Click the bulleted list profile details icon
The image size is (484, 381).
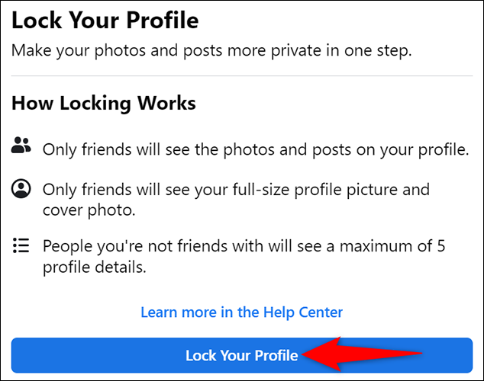[x=21, y=245]
